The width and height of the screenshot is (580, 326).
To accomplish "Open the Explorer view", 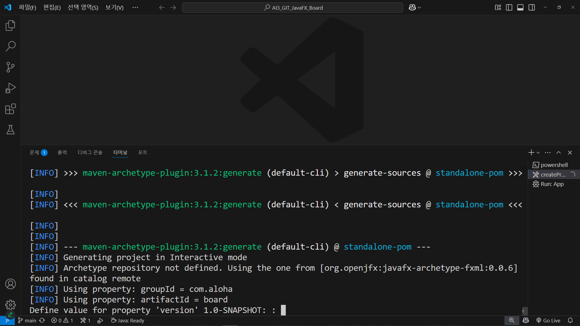I will coord(10,25).
